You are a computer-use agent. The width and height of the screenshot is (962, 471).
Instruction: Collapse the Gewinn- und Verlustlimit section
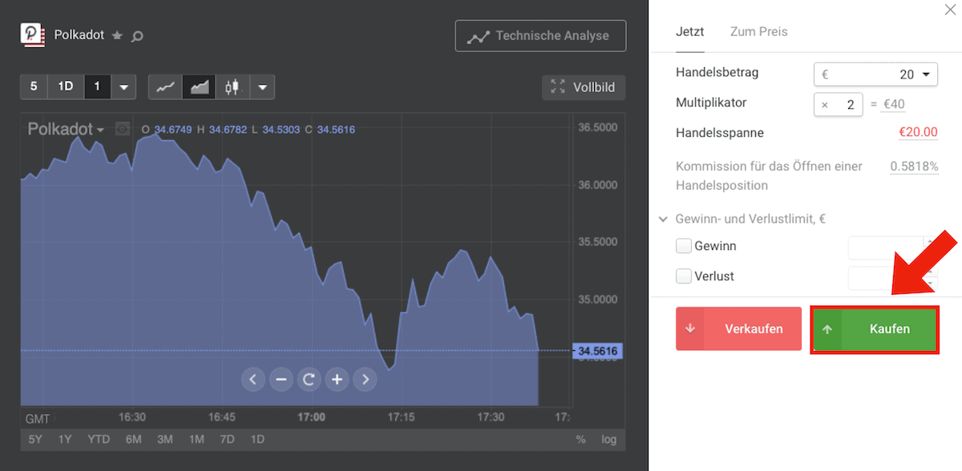(664, 219)
